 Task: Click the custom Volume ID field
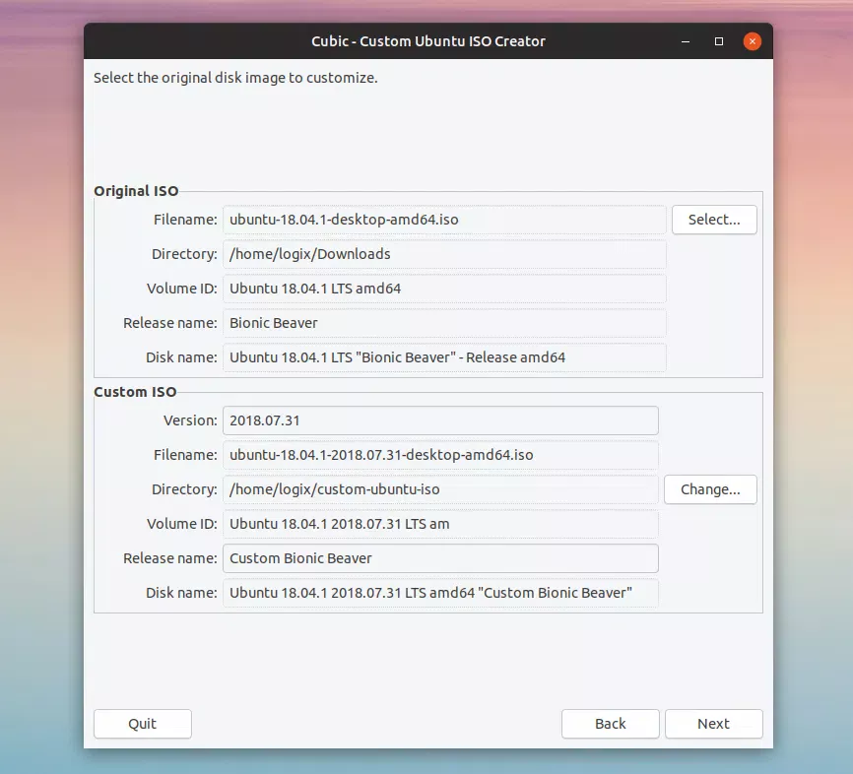coord(440,524)
